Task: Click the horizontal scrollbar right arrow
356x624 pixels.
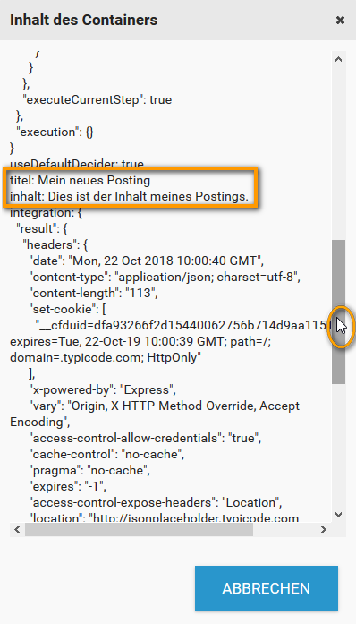Action: [324, 529]
